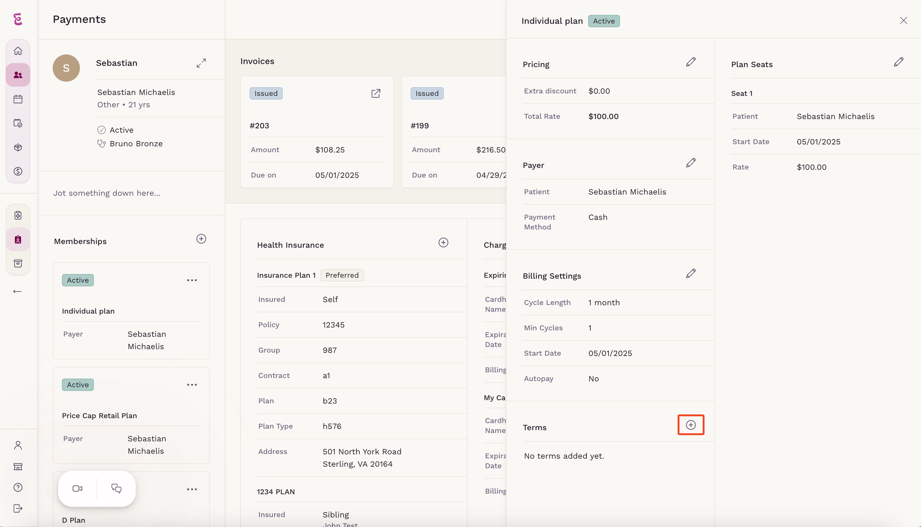Edit the Payer section
The width and height of the screenshot is (921, 527).
[691, 163]
